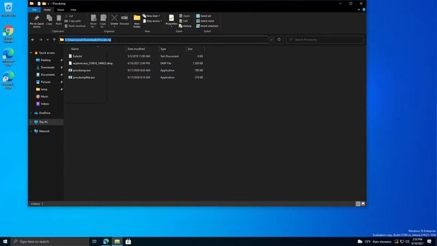Click Invert selection in the ribbon

pos(208,26)
